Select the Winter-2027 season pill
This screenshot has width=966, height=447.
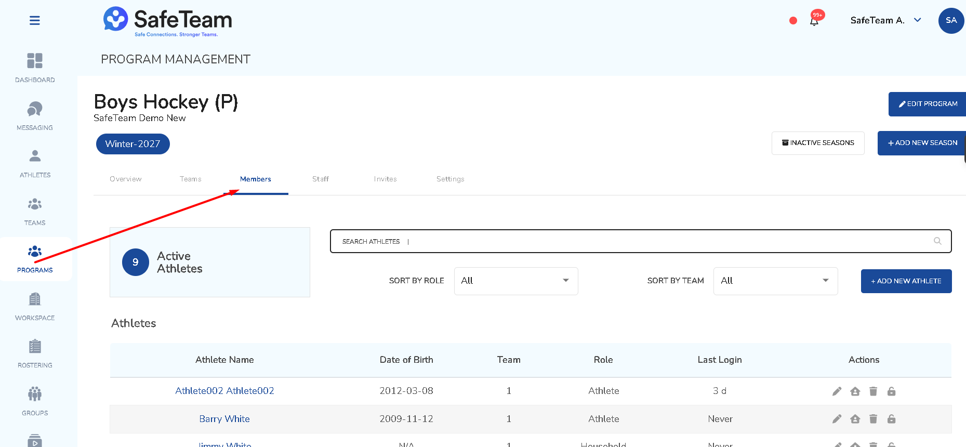(x=133, y=144)
